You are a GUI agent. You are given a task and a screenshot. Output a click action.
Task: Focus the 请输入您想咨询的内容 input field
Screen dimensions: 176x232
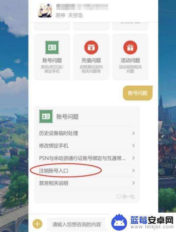coord(77,224)
